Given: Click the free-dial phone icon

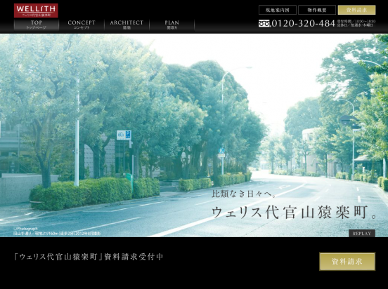Looking at the screenshot, I should [264, 23].
